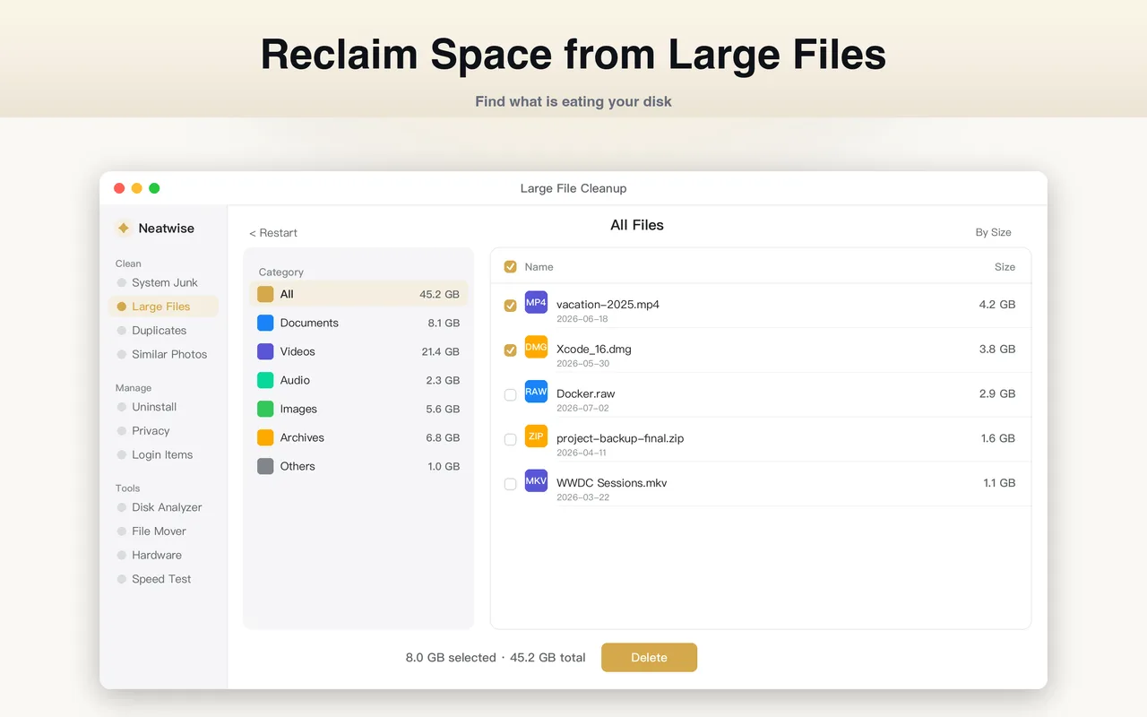Screen dimensions: 1147x717
Task: Click the Neatwise star logo icon
Action: click(x=124, y=229)
